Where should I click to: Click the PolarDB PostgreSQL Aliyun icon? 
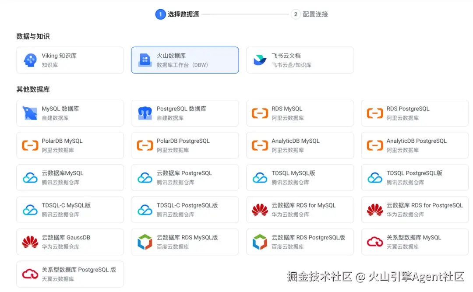pyautogui.click(x=145, y=145)
